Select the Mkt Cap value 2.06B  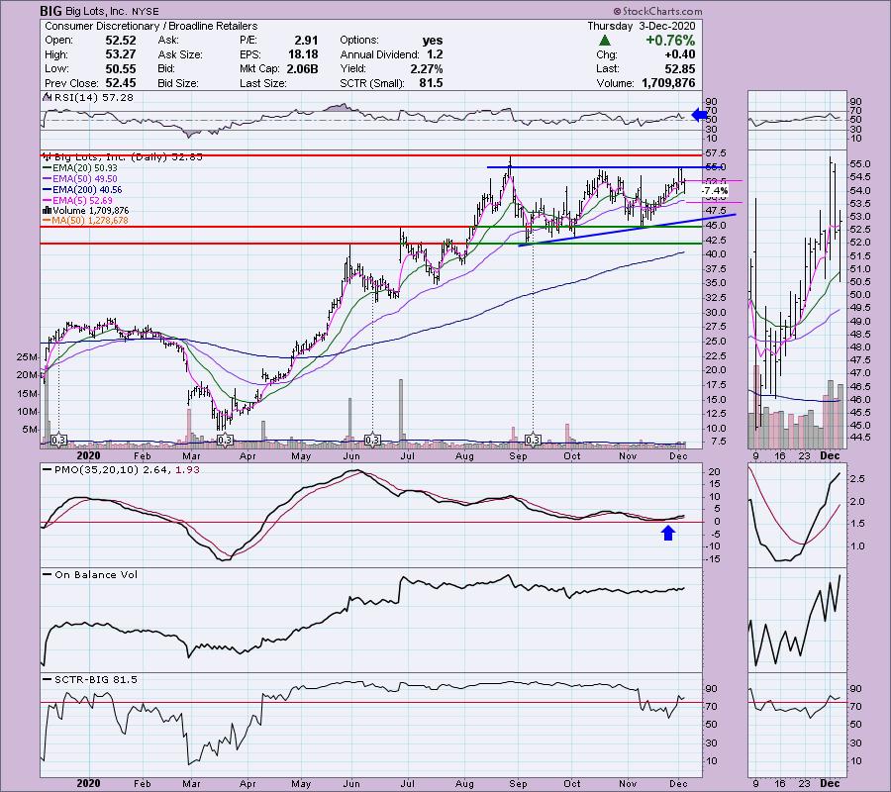pos(303,68)
